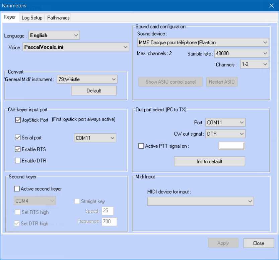This screenshot has width=279, height=260.
Task: Check Active PTT signal on option
Action: [x=141, y=146]
